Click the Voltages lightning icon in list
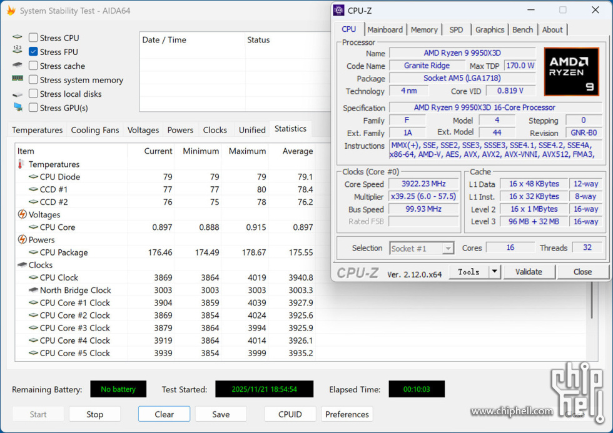The image size is (613, 433). 22,214
